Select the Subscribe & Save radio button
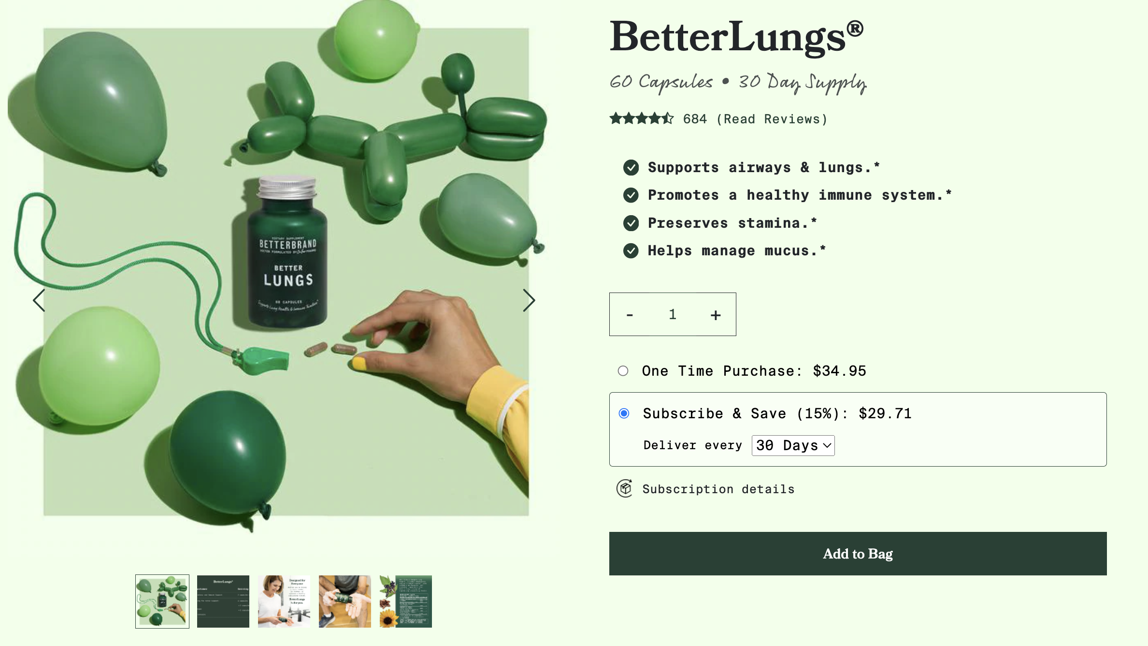 click(624, 413)
